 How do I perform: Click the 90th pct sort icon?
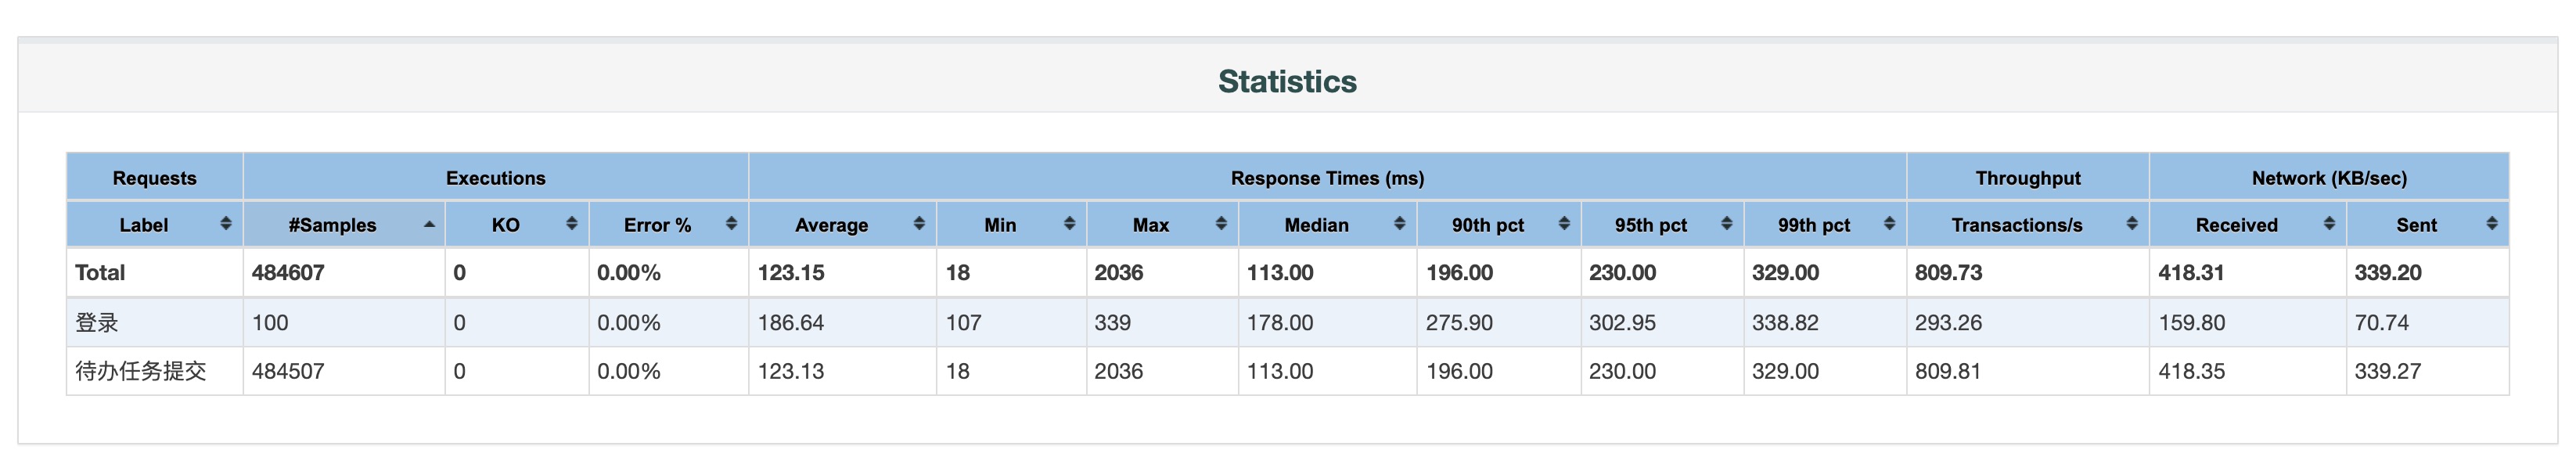coord(1564,224)
